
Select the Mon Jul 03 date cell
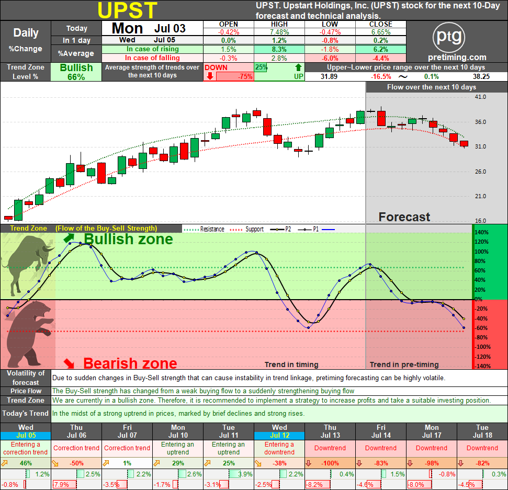[x=153, y=28]
